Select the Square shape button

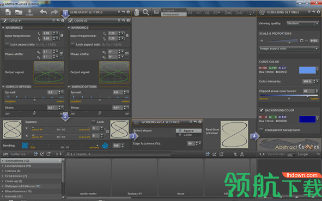tap(189, 130)
